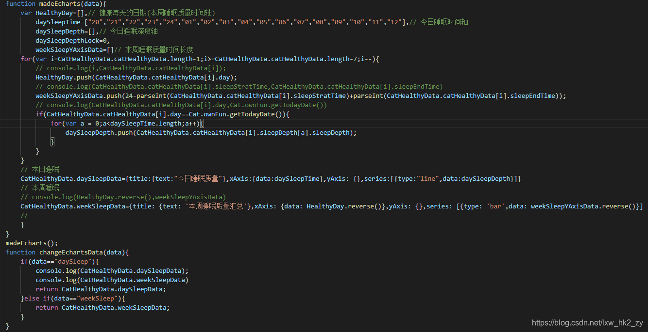Click weekSleepYAxisData.push statement
This screenshot has height=332, width=648.
tap(301, 96)
